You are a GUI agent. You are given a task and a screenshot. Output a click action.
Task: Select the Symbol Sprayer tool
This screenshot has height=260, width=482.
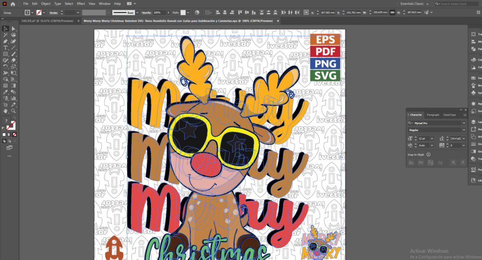(x=5, y=98)
